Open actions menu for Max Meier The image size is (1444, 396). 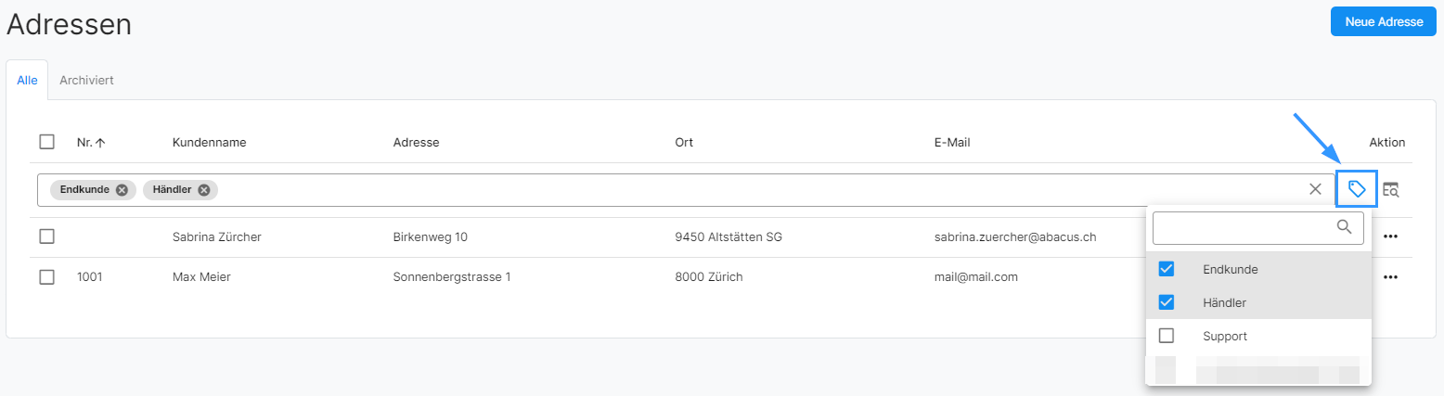(1389, 276)
